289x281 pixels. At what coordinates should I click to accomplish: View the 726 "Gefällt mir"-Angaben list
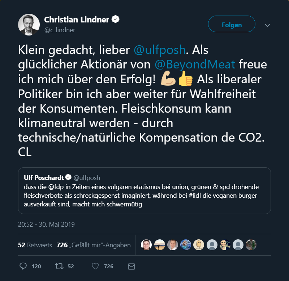pos(94,245)
